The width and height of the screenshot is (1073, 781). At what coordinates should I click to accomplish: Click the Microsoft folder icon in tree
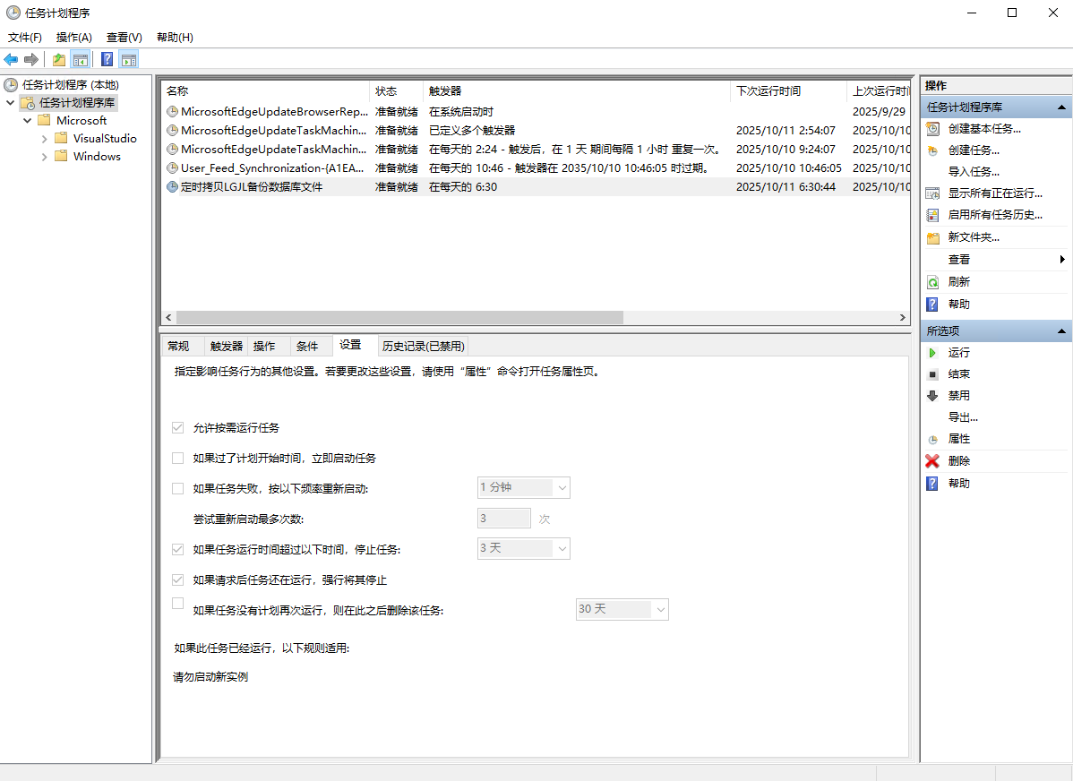[x=45, y=121]
